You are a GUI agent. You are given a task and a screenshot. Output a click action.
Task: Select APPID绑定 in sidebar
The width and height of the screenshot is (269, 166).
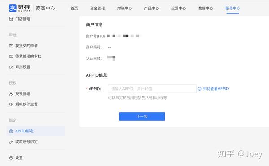tap(35, 131)
